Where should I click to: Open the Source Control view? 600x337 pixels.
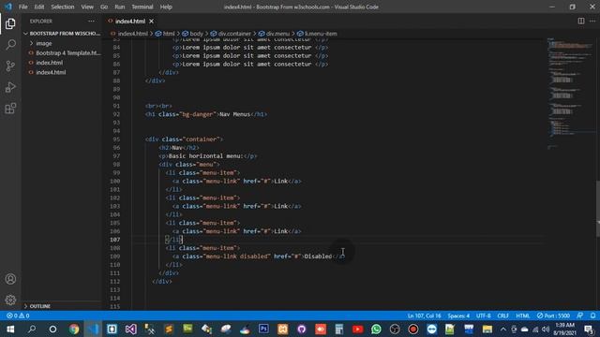(10, 66)
